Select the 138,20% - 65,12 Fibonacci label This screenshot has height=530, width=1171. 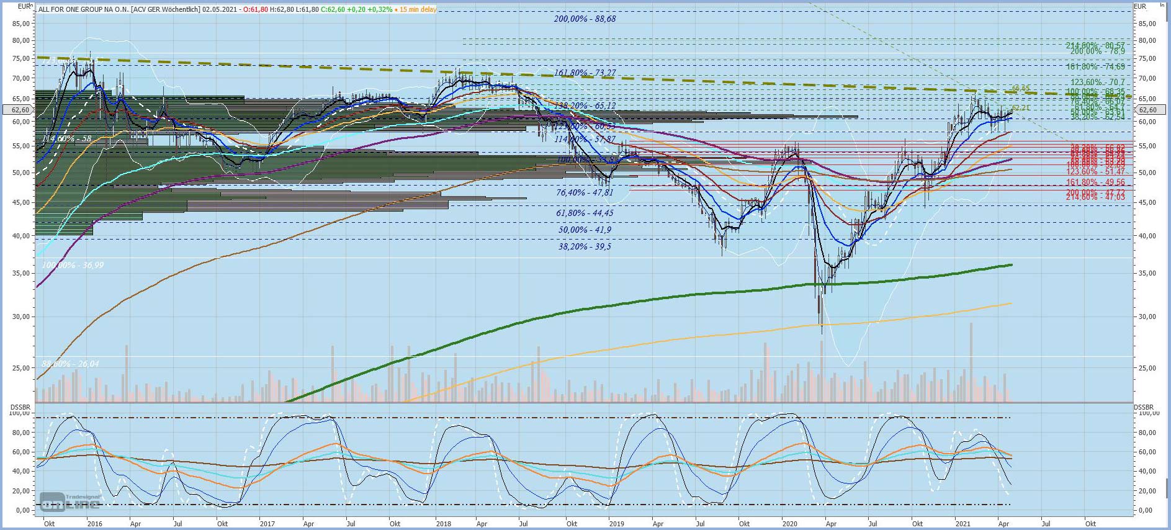(x=585, y=106)
